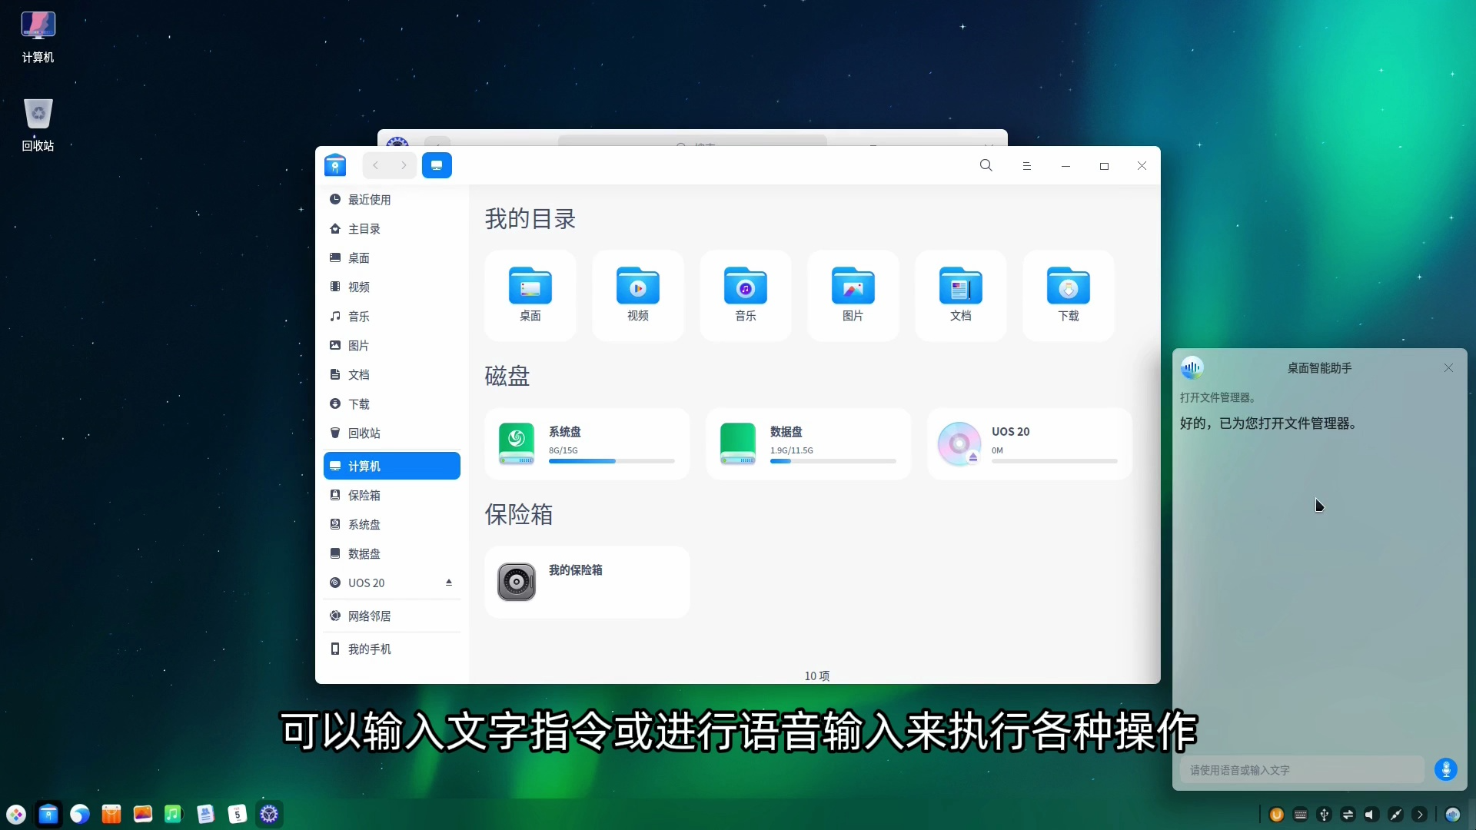Viewport: 1476px width, 830px height.
Task: Click the orange U tray icon
Action: point(1277,815)
